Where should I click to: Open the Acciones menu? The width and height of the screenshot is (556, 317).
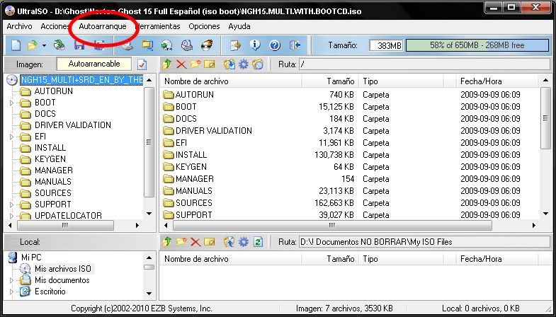click(x=55, y=26)
